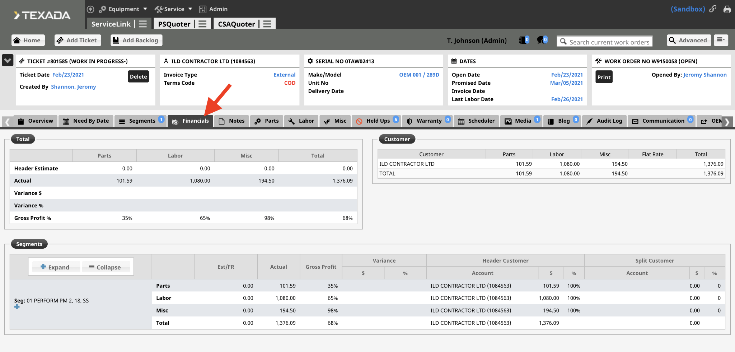Open the ServiceLink hamburger menu
This screenshot has height=352, width=735.
pos(143,24)
